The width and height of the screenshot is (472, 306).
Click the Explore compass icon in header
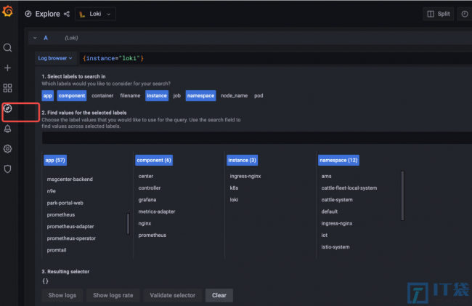pos(28,14)
